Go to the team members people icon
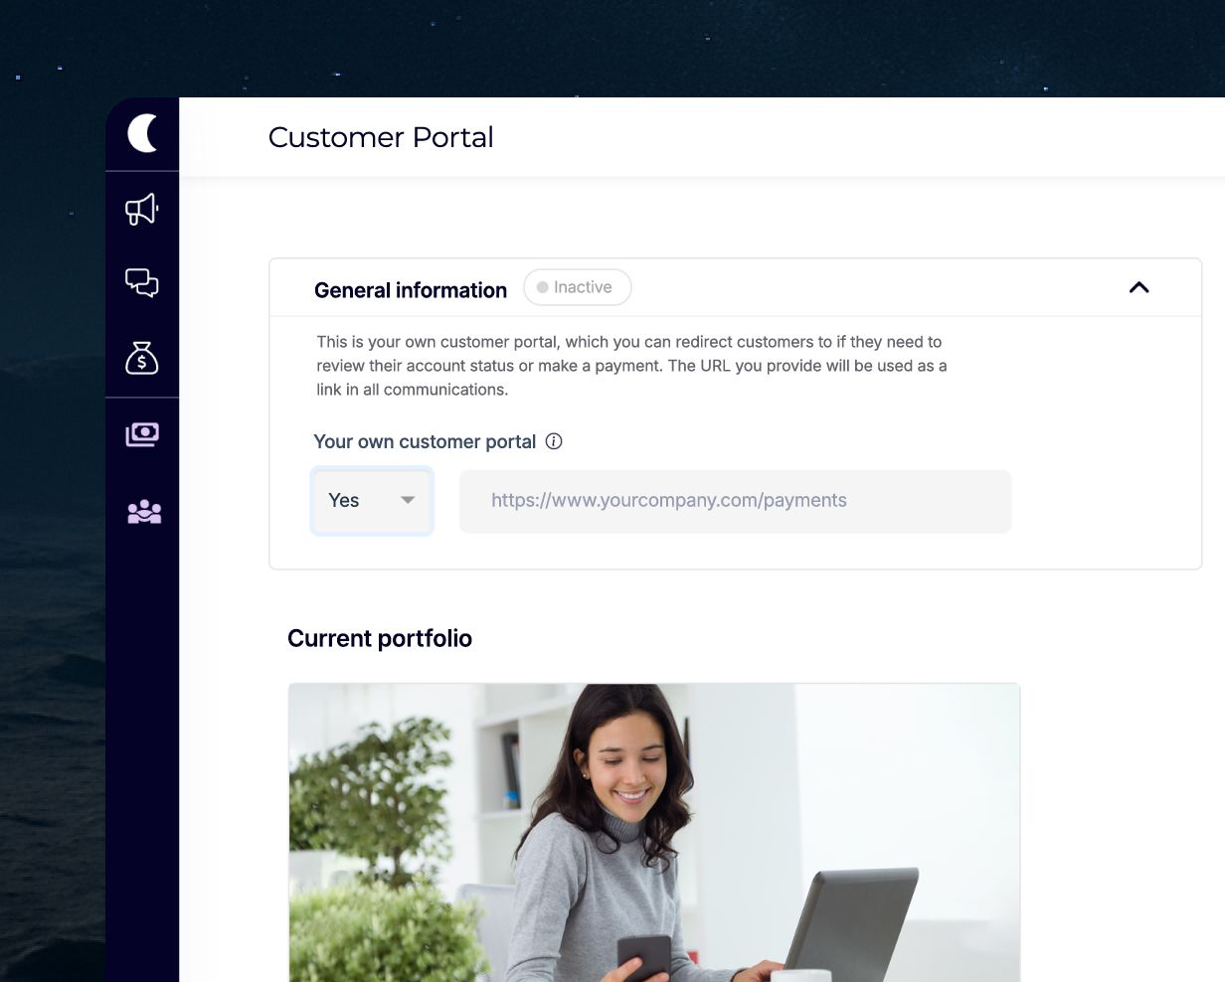 144,512
